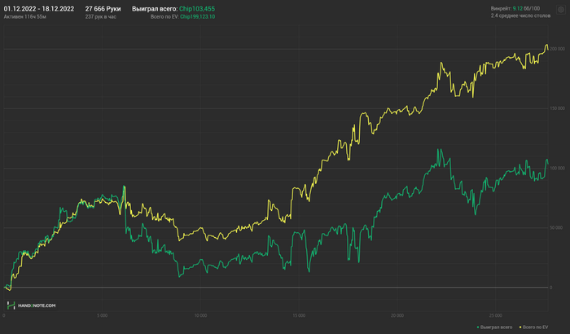Click the '20 000' x-axis label
The image size is (570, 334).
pyautogui.click(x=397, y=315)
